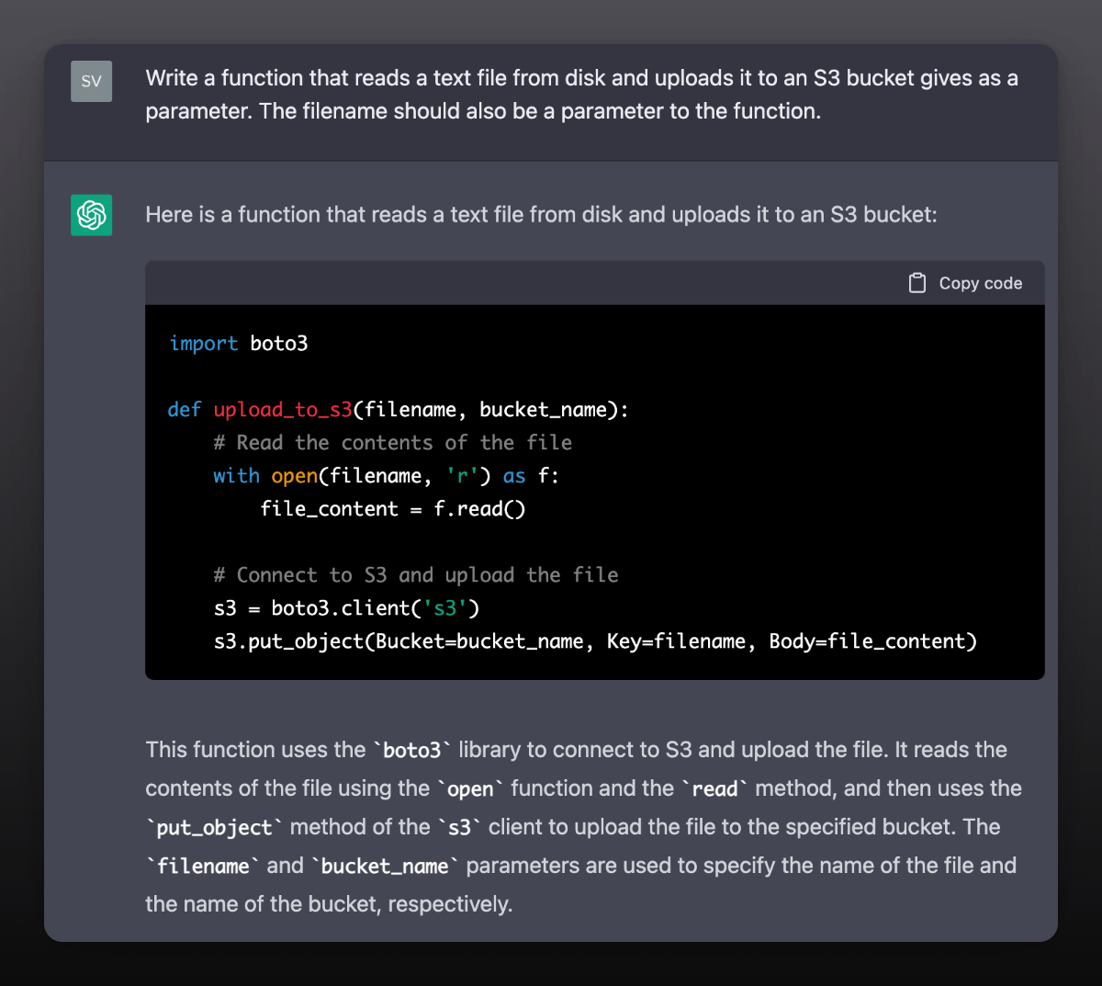Click the inline `read` code word
This screenshot has width=1102, height=986.
pos(714,789)
